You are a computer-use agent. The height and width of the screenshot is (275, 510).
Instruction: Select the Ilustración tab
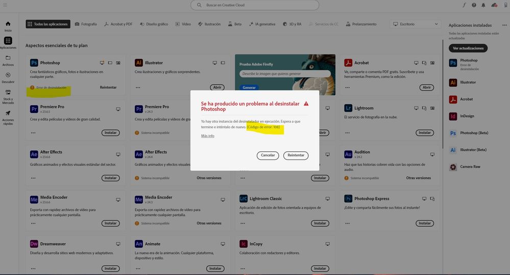click(x=209, y=24)
